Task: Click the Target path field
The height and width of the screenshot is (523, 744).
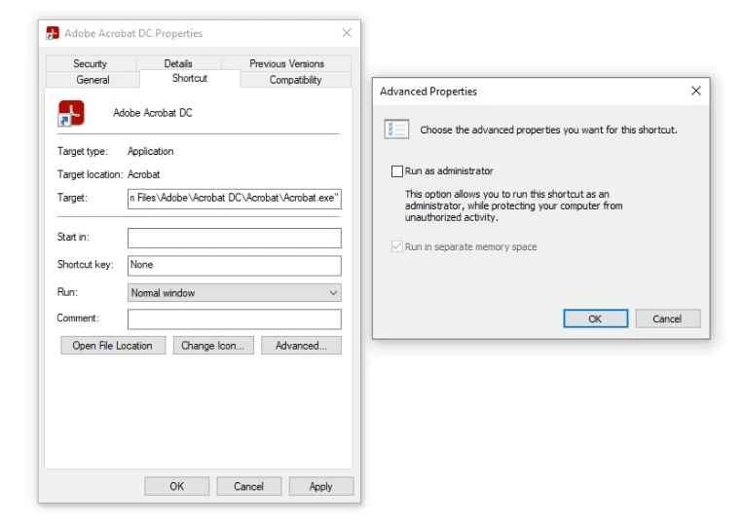Action: point(235,199)
